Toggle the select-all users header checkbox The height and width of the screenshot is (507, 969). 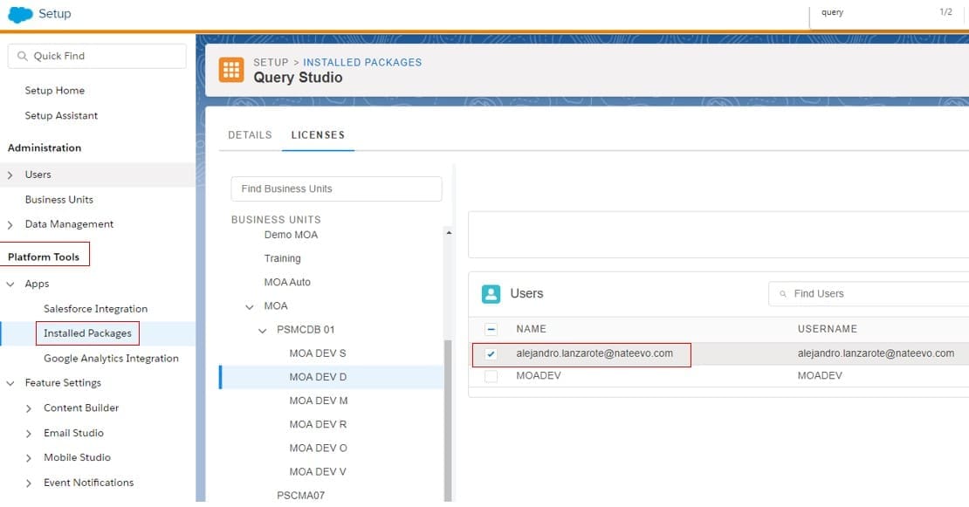[x=491, y=329]
